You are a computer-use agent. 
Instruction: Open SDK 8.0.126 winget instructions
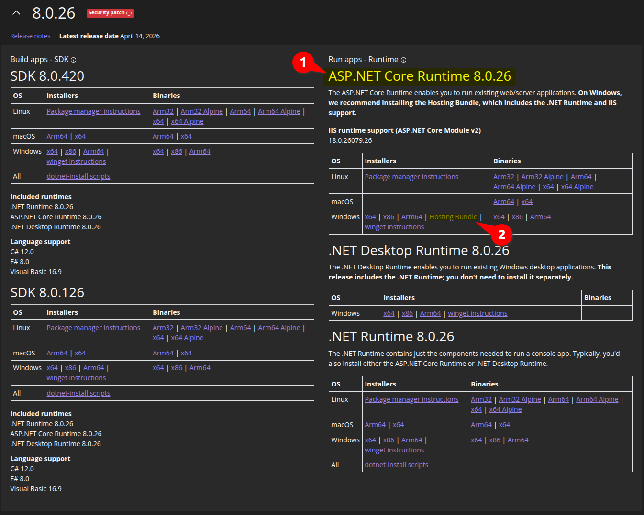coord(76,378)
